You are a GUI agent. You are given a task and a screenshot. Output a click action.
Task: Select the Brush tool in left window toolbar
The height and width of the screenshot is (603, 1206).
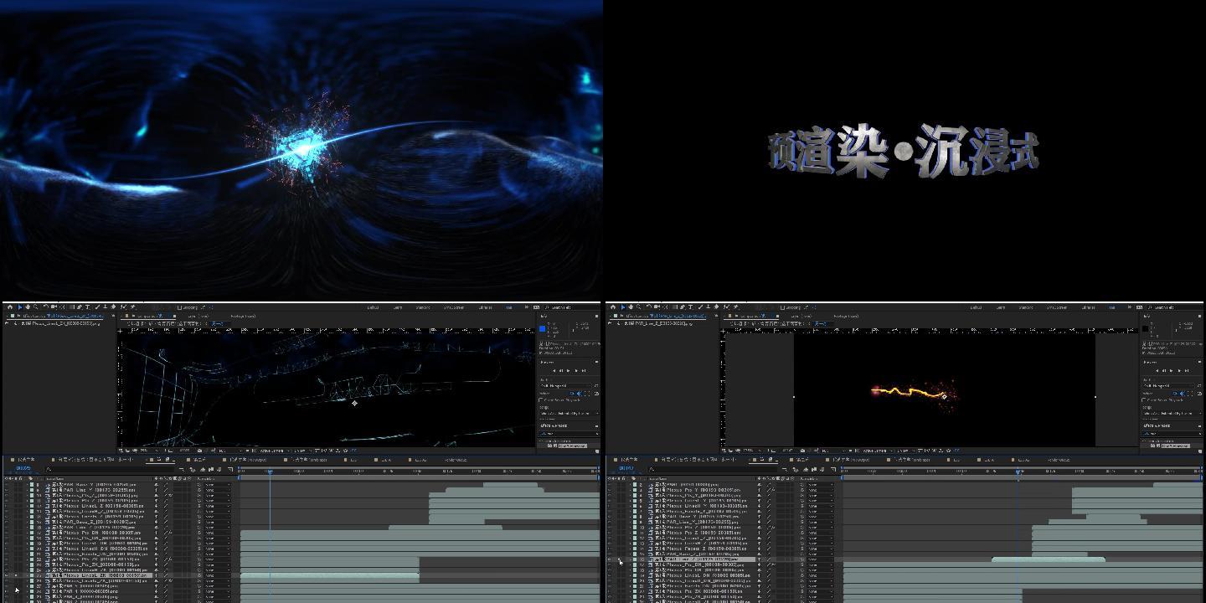coord(97,307)
